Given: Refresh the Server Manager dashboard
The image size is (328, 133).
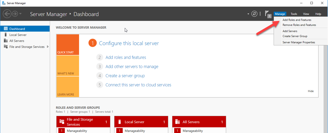Looking at the screenshot, I should 254,14.
